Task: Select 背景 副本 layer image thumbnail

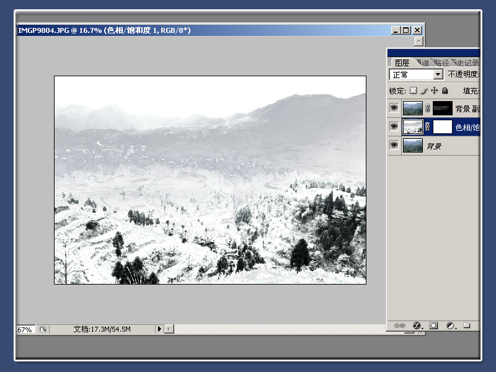Action: tap(413, 108)
